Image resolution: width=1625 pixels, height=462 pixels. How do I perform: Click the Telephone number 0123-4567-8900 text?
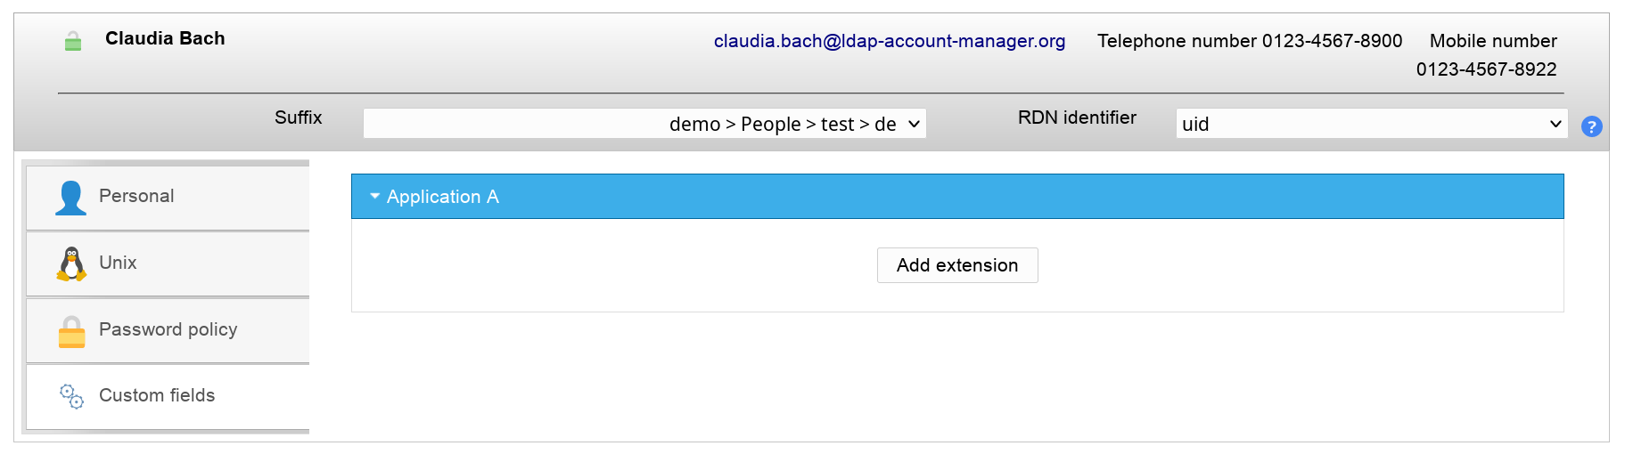[x=1249, y=41]
